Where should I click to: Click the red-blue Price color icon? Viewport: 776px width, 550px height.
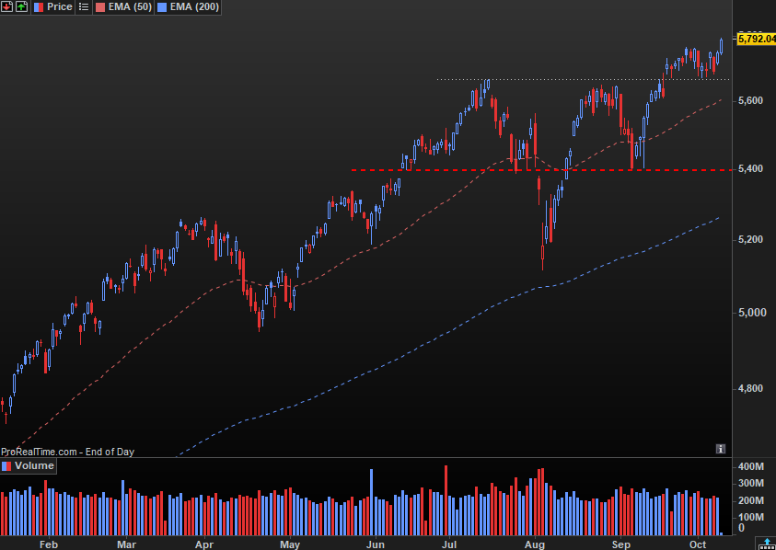click(39, 7)
